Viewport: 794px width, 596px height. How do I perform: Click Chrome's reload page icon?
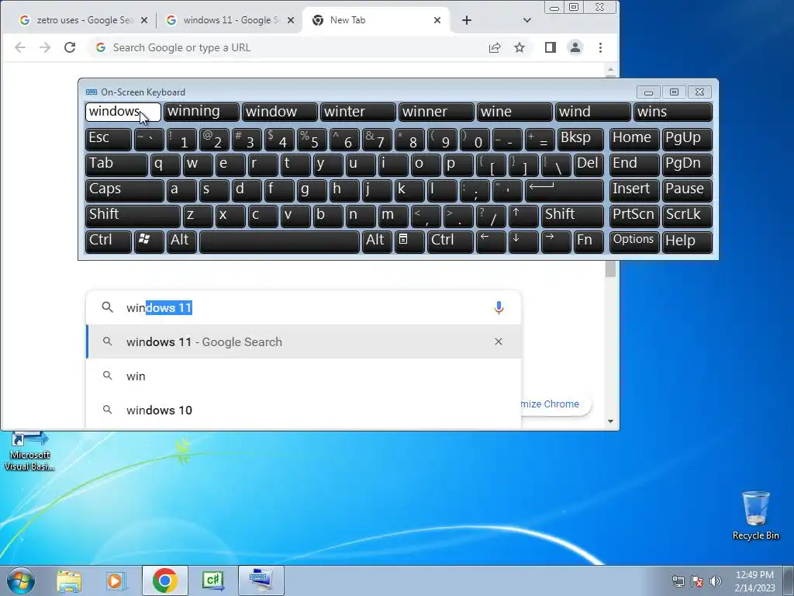pos(70,47)
